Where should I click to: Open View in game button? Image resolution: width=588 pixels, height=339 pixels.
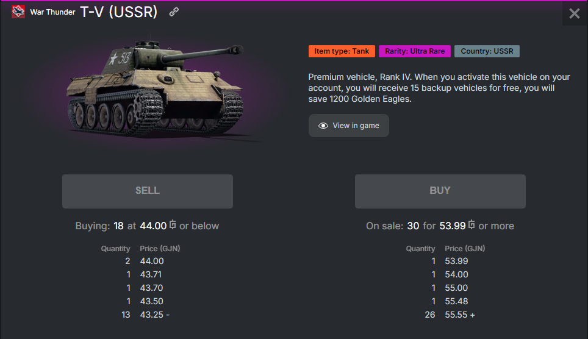[x=348, y=126]
